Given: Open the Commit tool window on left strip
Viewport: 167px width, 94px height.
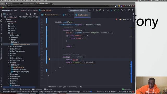Looking at the screenshot, I should coord(1,41).
